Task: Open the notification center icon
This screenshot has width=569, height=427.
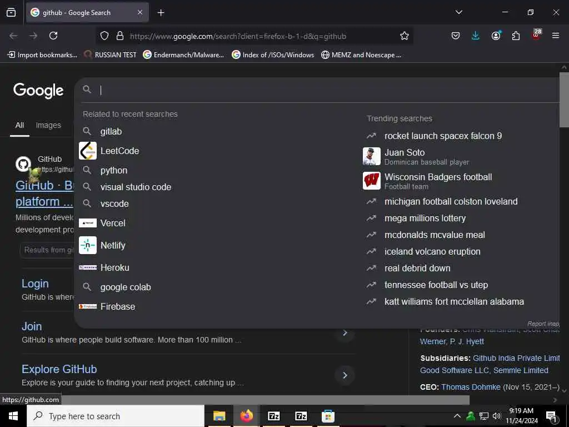Action: point(551,416)
